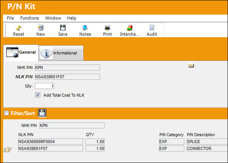Open the Window menu
This screenshot has height=163, width=228.
pyautogui.click(x=53, y=18)
